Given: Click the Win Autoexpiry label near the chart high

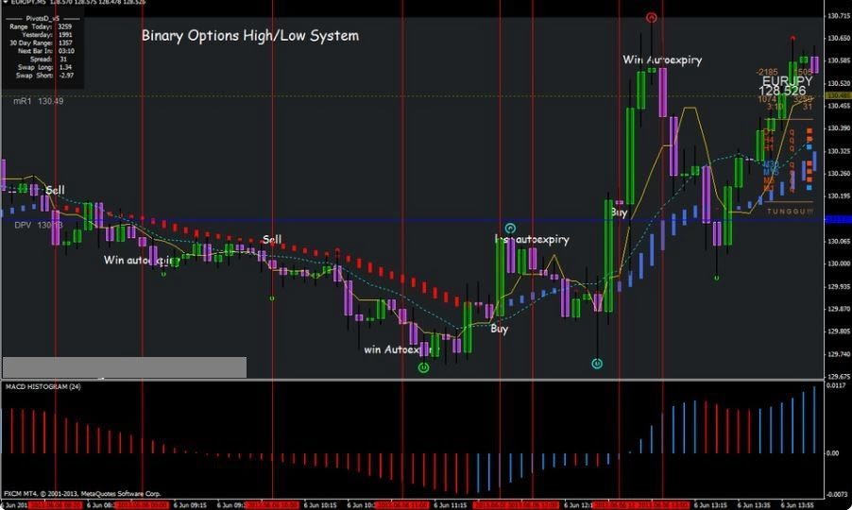Looking at the screenshot, I should pyautogui.click(x=662, y=59).
